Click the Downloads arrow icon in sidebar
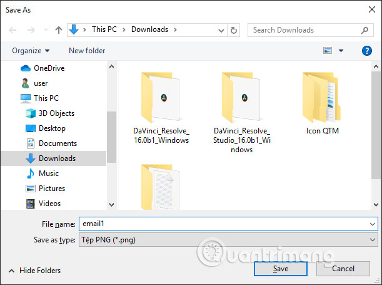This screenshot has width=382, height=285. (31, 158)
